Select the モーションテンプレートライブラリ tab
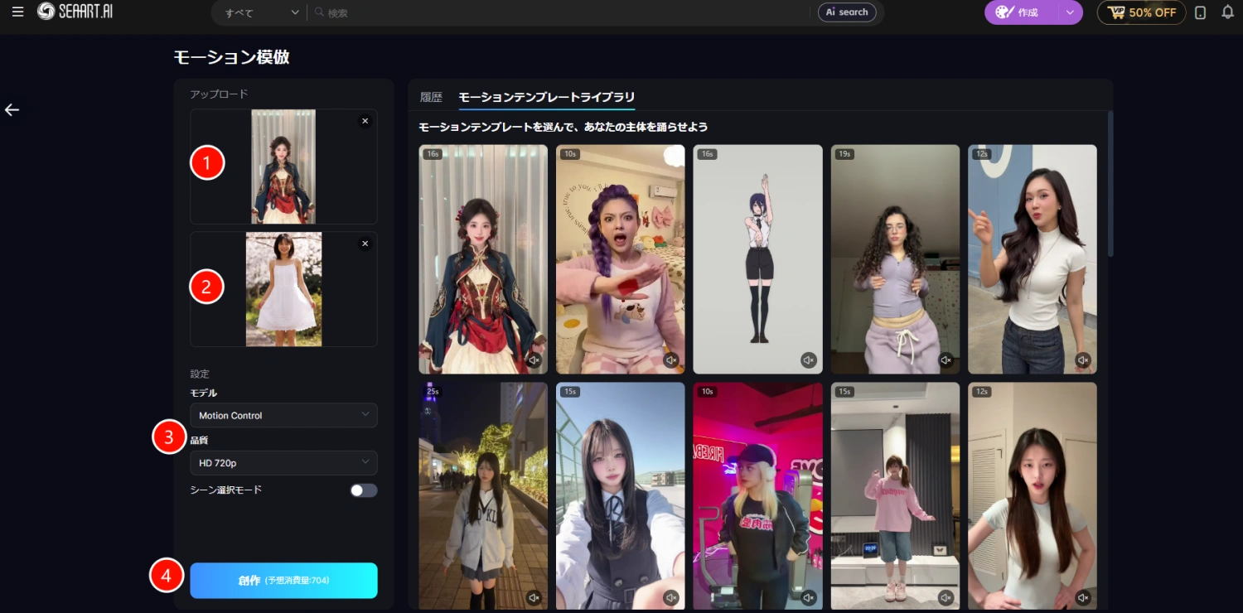 [x=547, y=97]
